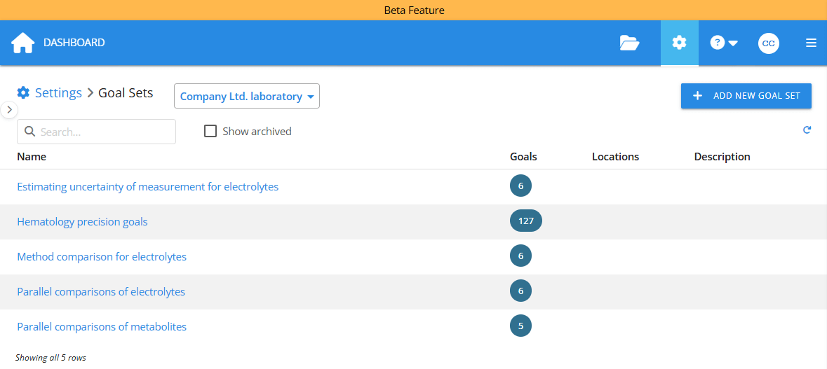Viewport: 827px width, 369px height.
Task: Open Hematology precision goals
Action: [82, 222]
